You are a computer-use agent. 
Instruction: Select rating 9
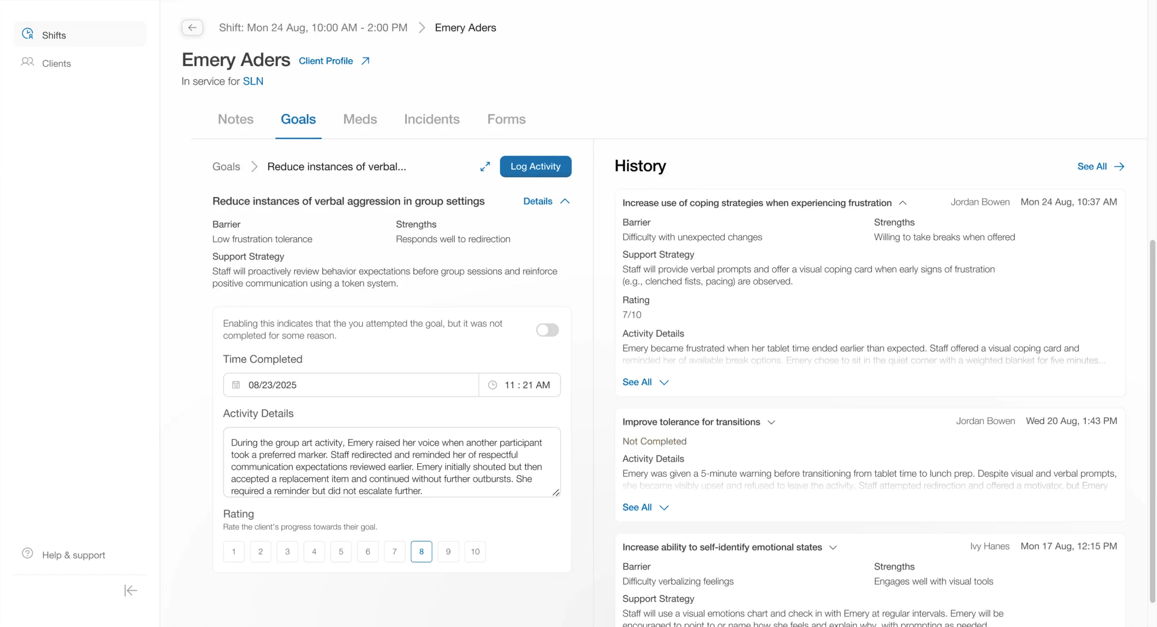click(x=448, y=552)
